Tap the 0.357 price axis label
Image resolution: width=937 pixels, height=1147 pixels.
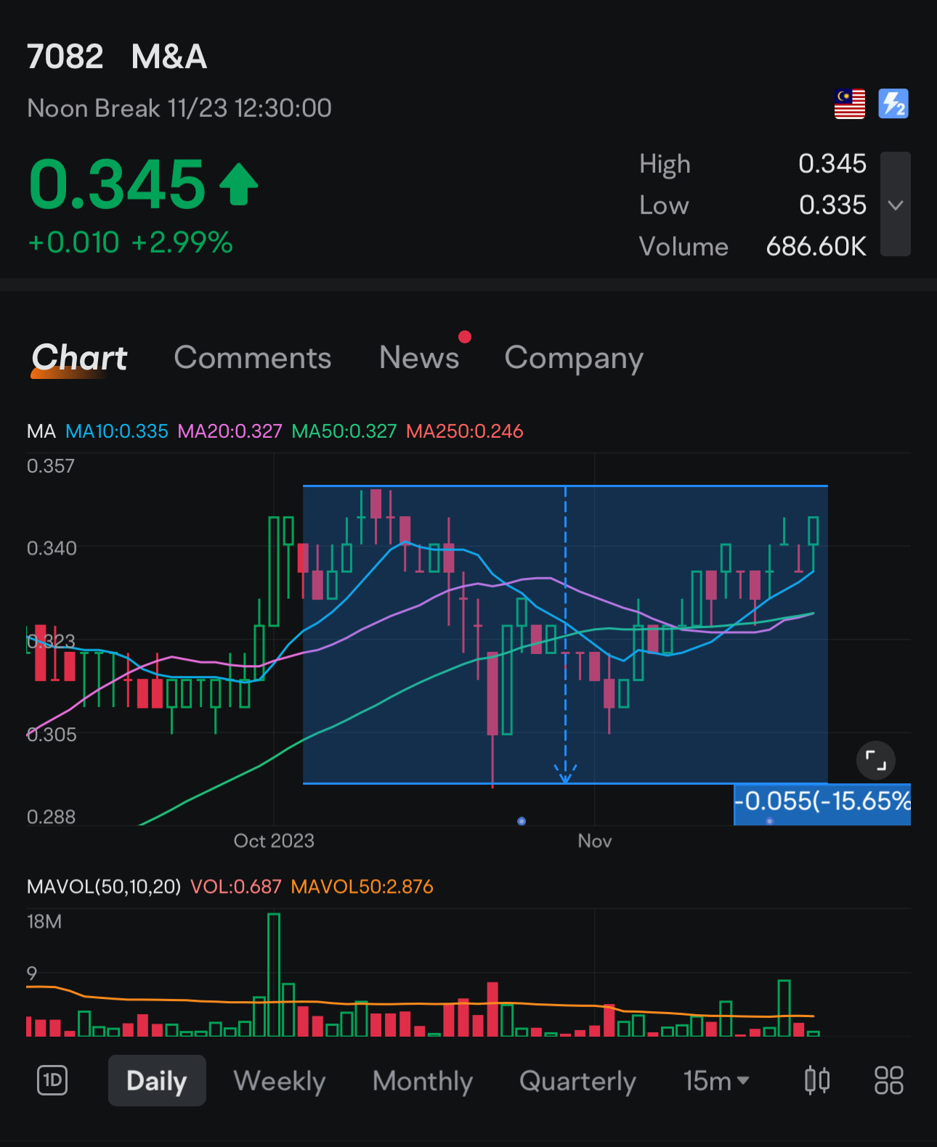[x=51, y=466]
